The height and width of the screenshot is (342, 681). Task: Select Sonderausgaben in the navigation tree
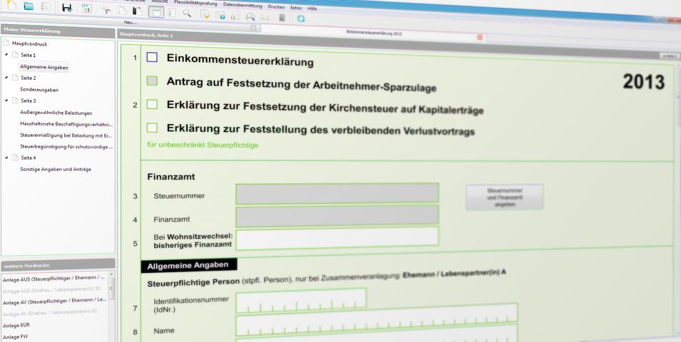pos(39,90)
